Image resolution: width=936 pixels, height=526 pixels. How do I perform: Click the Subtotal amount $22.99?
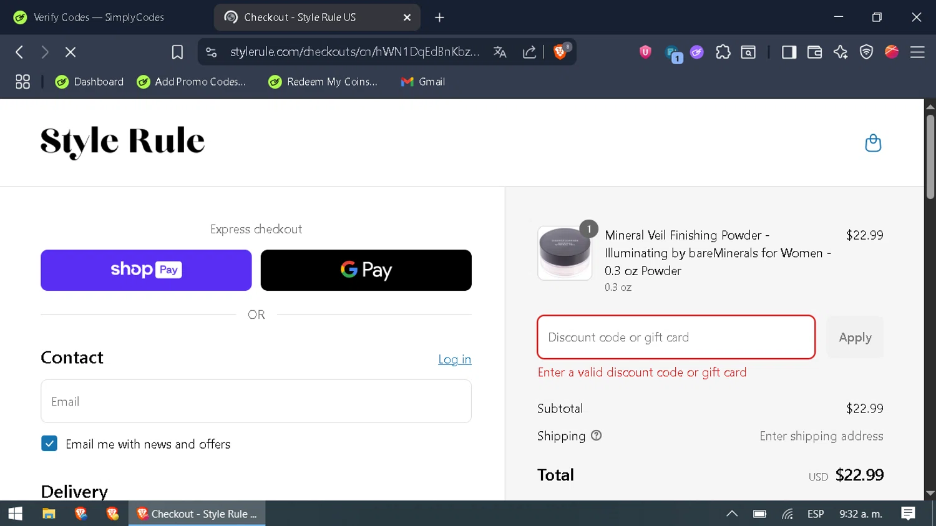click(x=864, y=408)
